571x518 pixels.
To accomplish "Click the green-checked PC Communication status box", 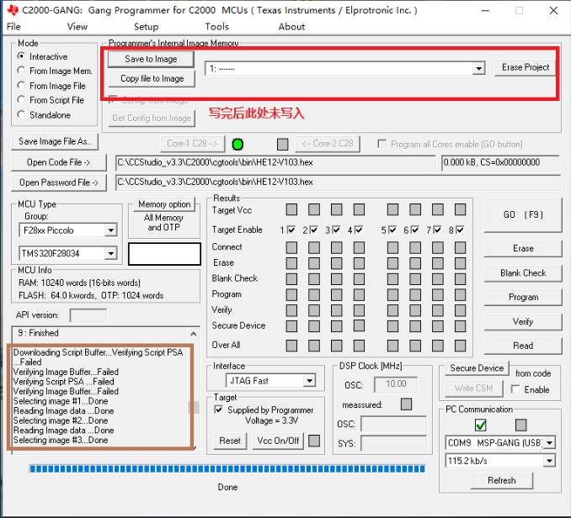I will tap(481, 425).
